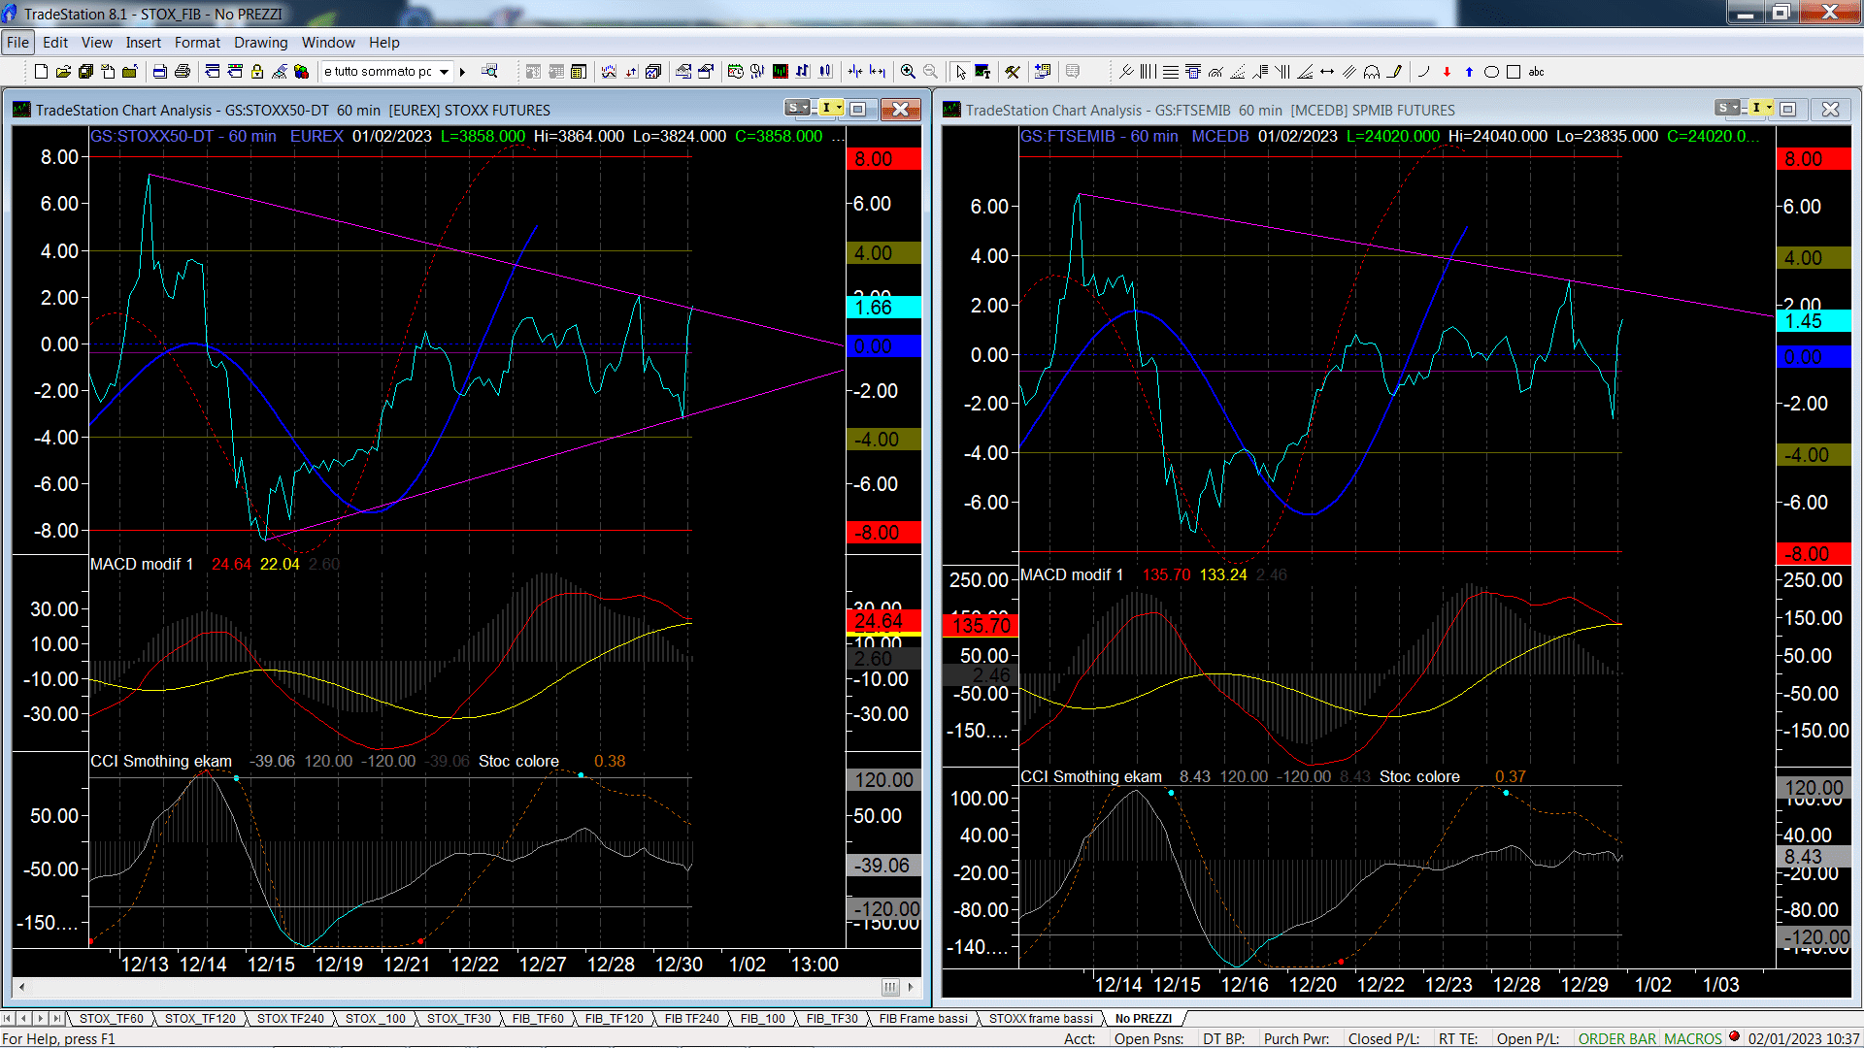Click the zoom out magnifier icon
The width and height of the screenshot is (1864, 1048).
[x=930, y=72]
